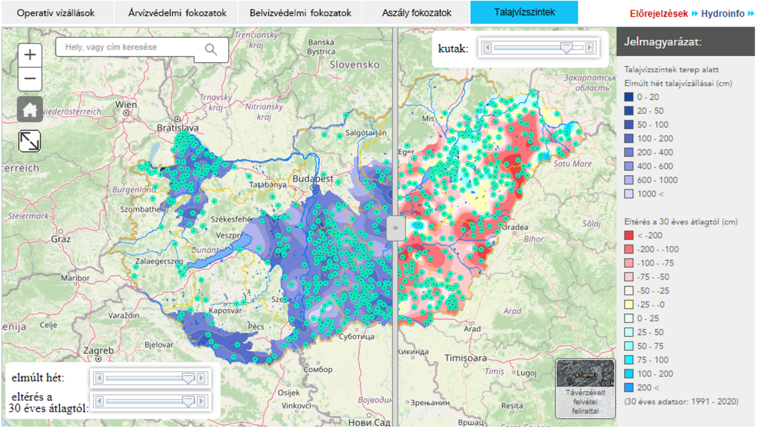Click the zoom in plus button

(x=30, y=55)
